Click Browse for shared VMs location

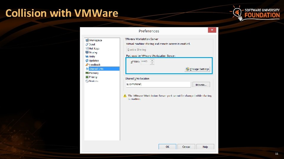pyautogui.click(x=201, y=85)
